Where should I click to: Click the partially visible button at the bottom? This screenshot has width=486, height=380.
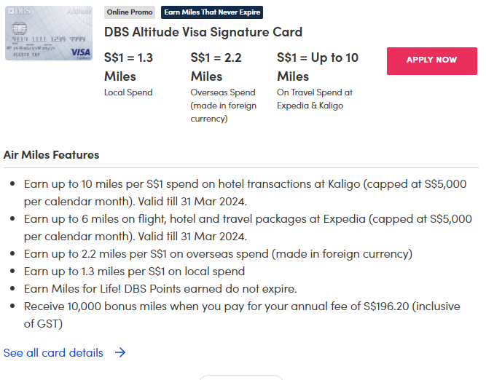click(240, 377)
